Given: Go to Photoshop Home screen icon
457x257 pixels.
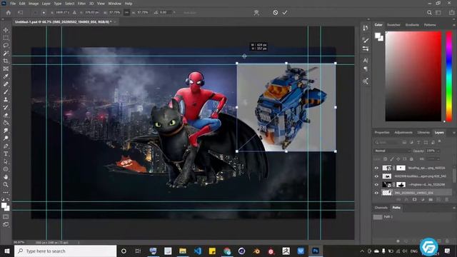Looking at the screenshot, I should click(x=9, y=13).
